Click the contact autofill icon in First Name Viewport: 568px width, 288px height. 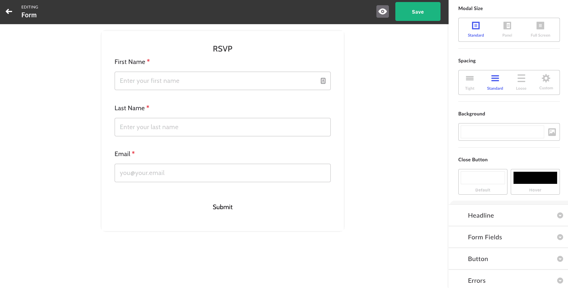point(323,81)
